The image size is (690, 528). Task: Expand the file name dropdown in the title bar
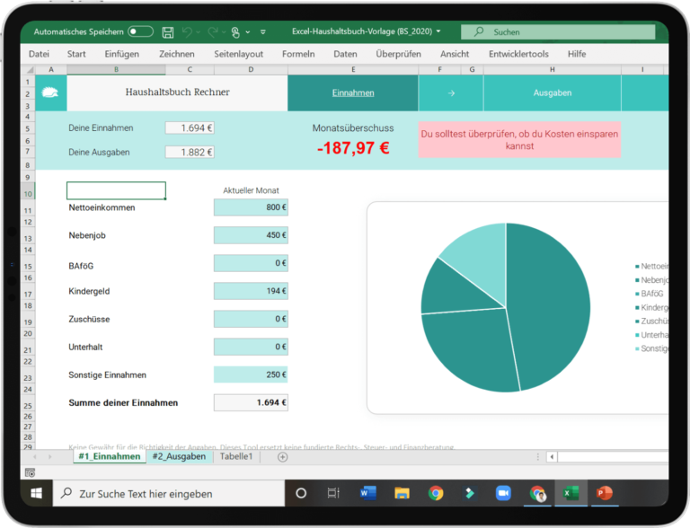[438, 31]
